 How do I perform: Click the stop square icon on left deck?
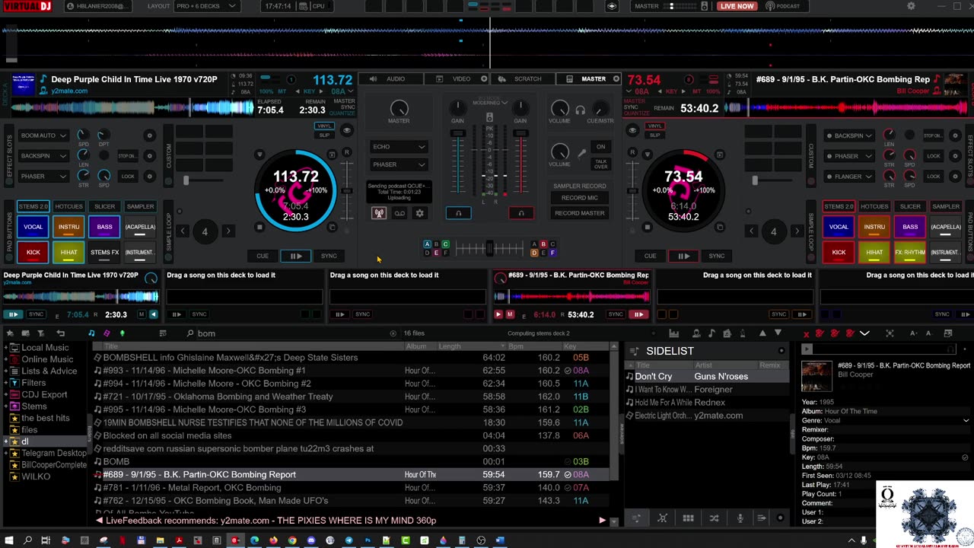click(259, 227)
